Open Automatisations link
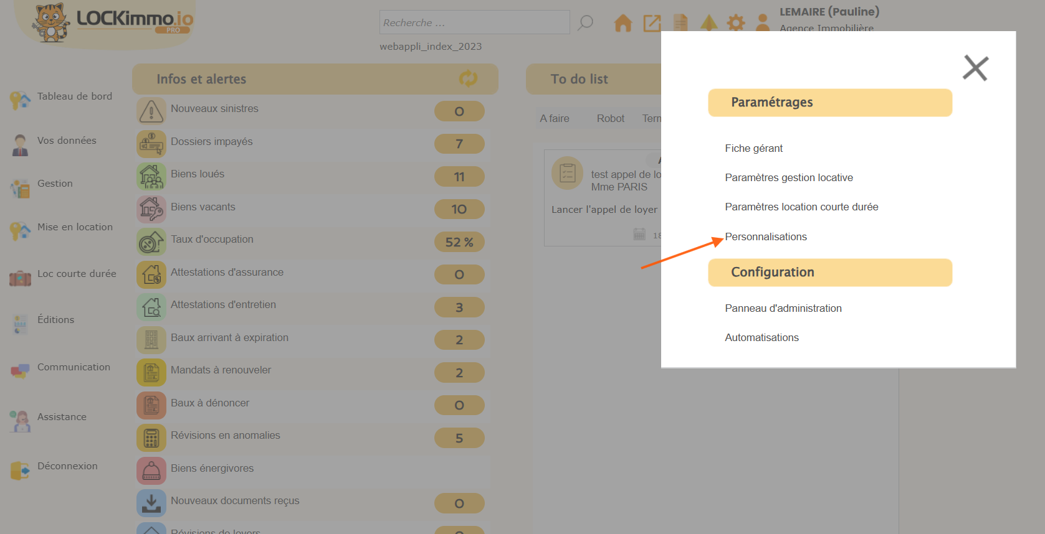 761,337
